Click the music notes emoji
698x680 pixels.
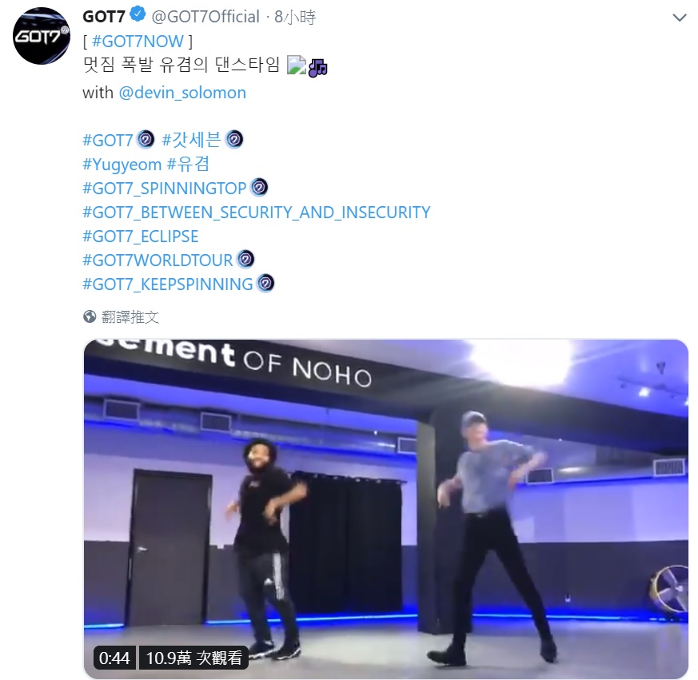coord(318,68)
